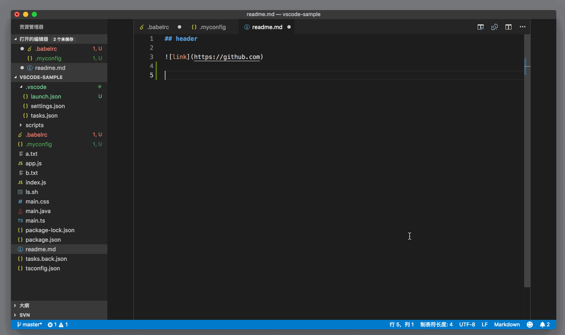Click the smiley feedback icon
The image size is (565, 335).
[530, 325]
